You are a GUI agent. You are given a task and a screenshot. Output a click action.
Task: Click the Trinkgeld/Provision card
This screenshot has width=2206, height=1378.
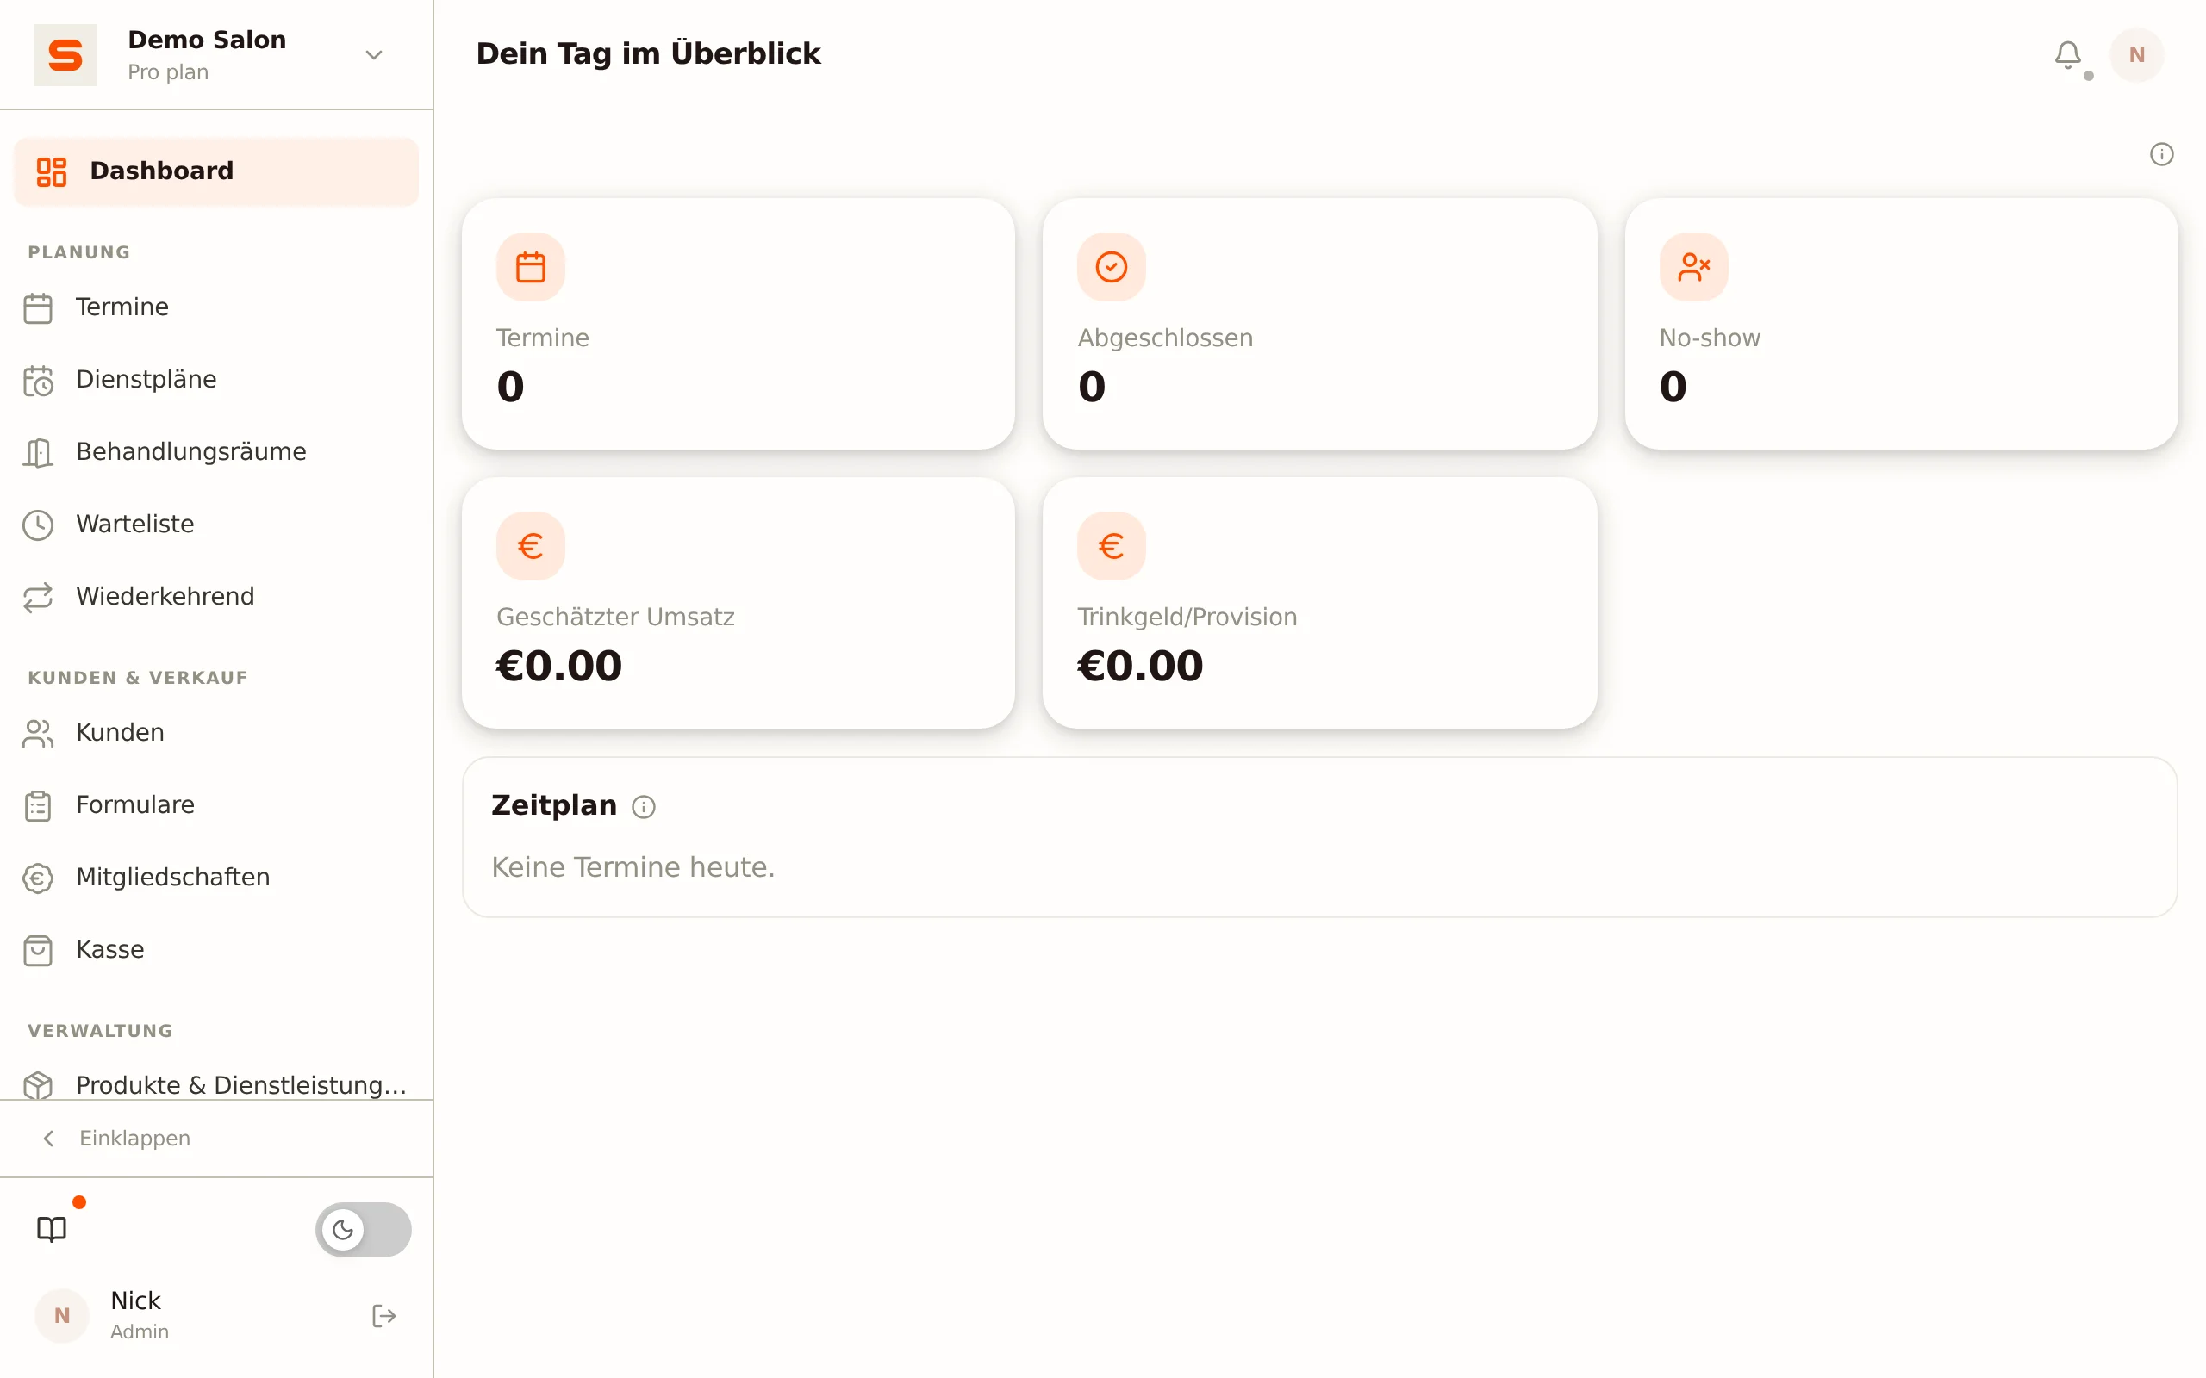pos(1319,602)
